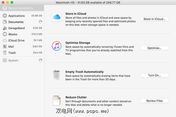This screenshot has width=176, height=117.
Task: Click Turn On... for Empty Trash Automatically
Action: click(x=154, y=75)
